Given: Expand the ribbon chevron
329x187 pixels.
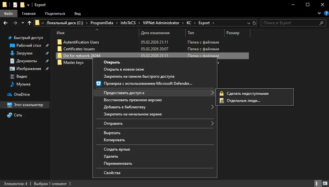Looking at the screenshot, I should point(319,14).
